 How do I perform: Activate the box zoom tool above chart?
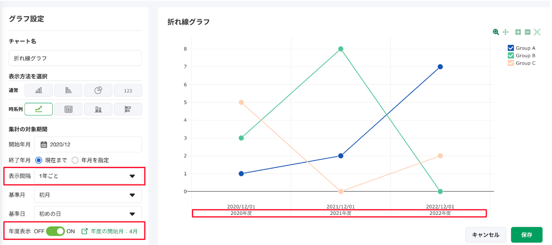(x=496, y=32)
